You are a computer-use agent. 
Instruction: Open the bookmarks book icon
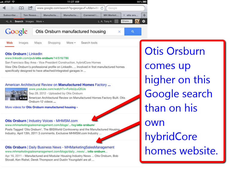click(21, 8)
